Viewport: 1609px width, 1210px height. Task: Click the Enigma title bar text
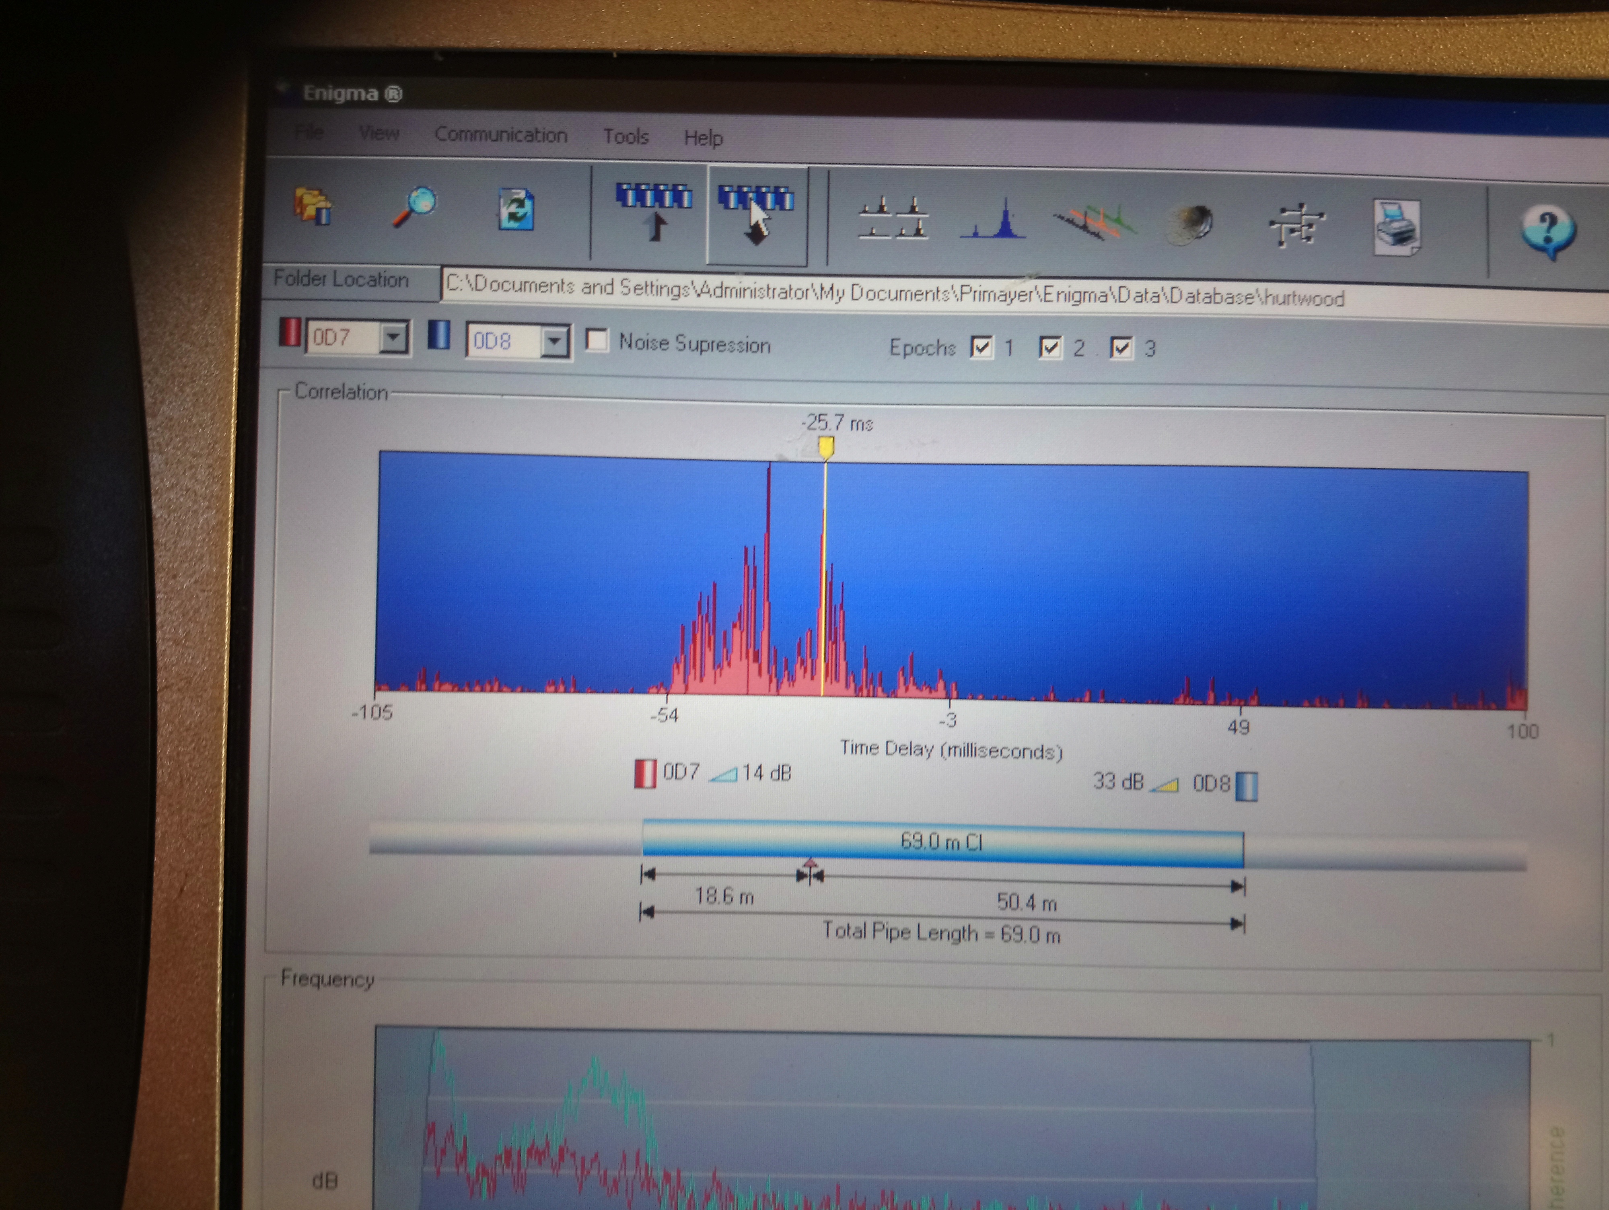click(352, 93)
